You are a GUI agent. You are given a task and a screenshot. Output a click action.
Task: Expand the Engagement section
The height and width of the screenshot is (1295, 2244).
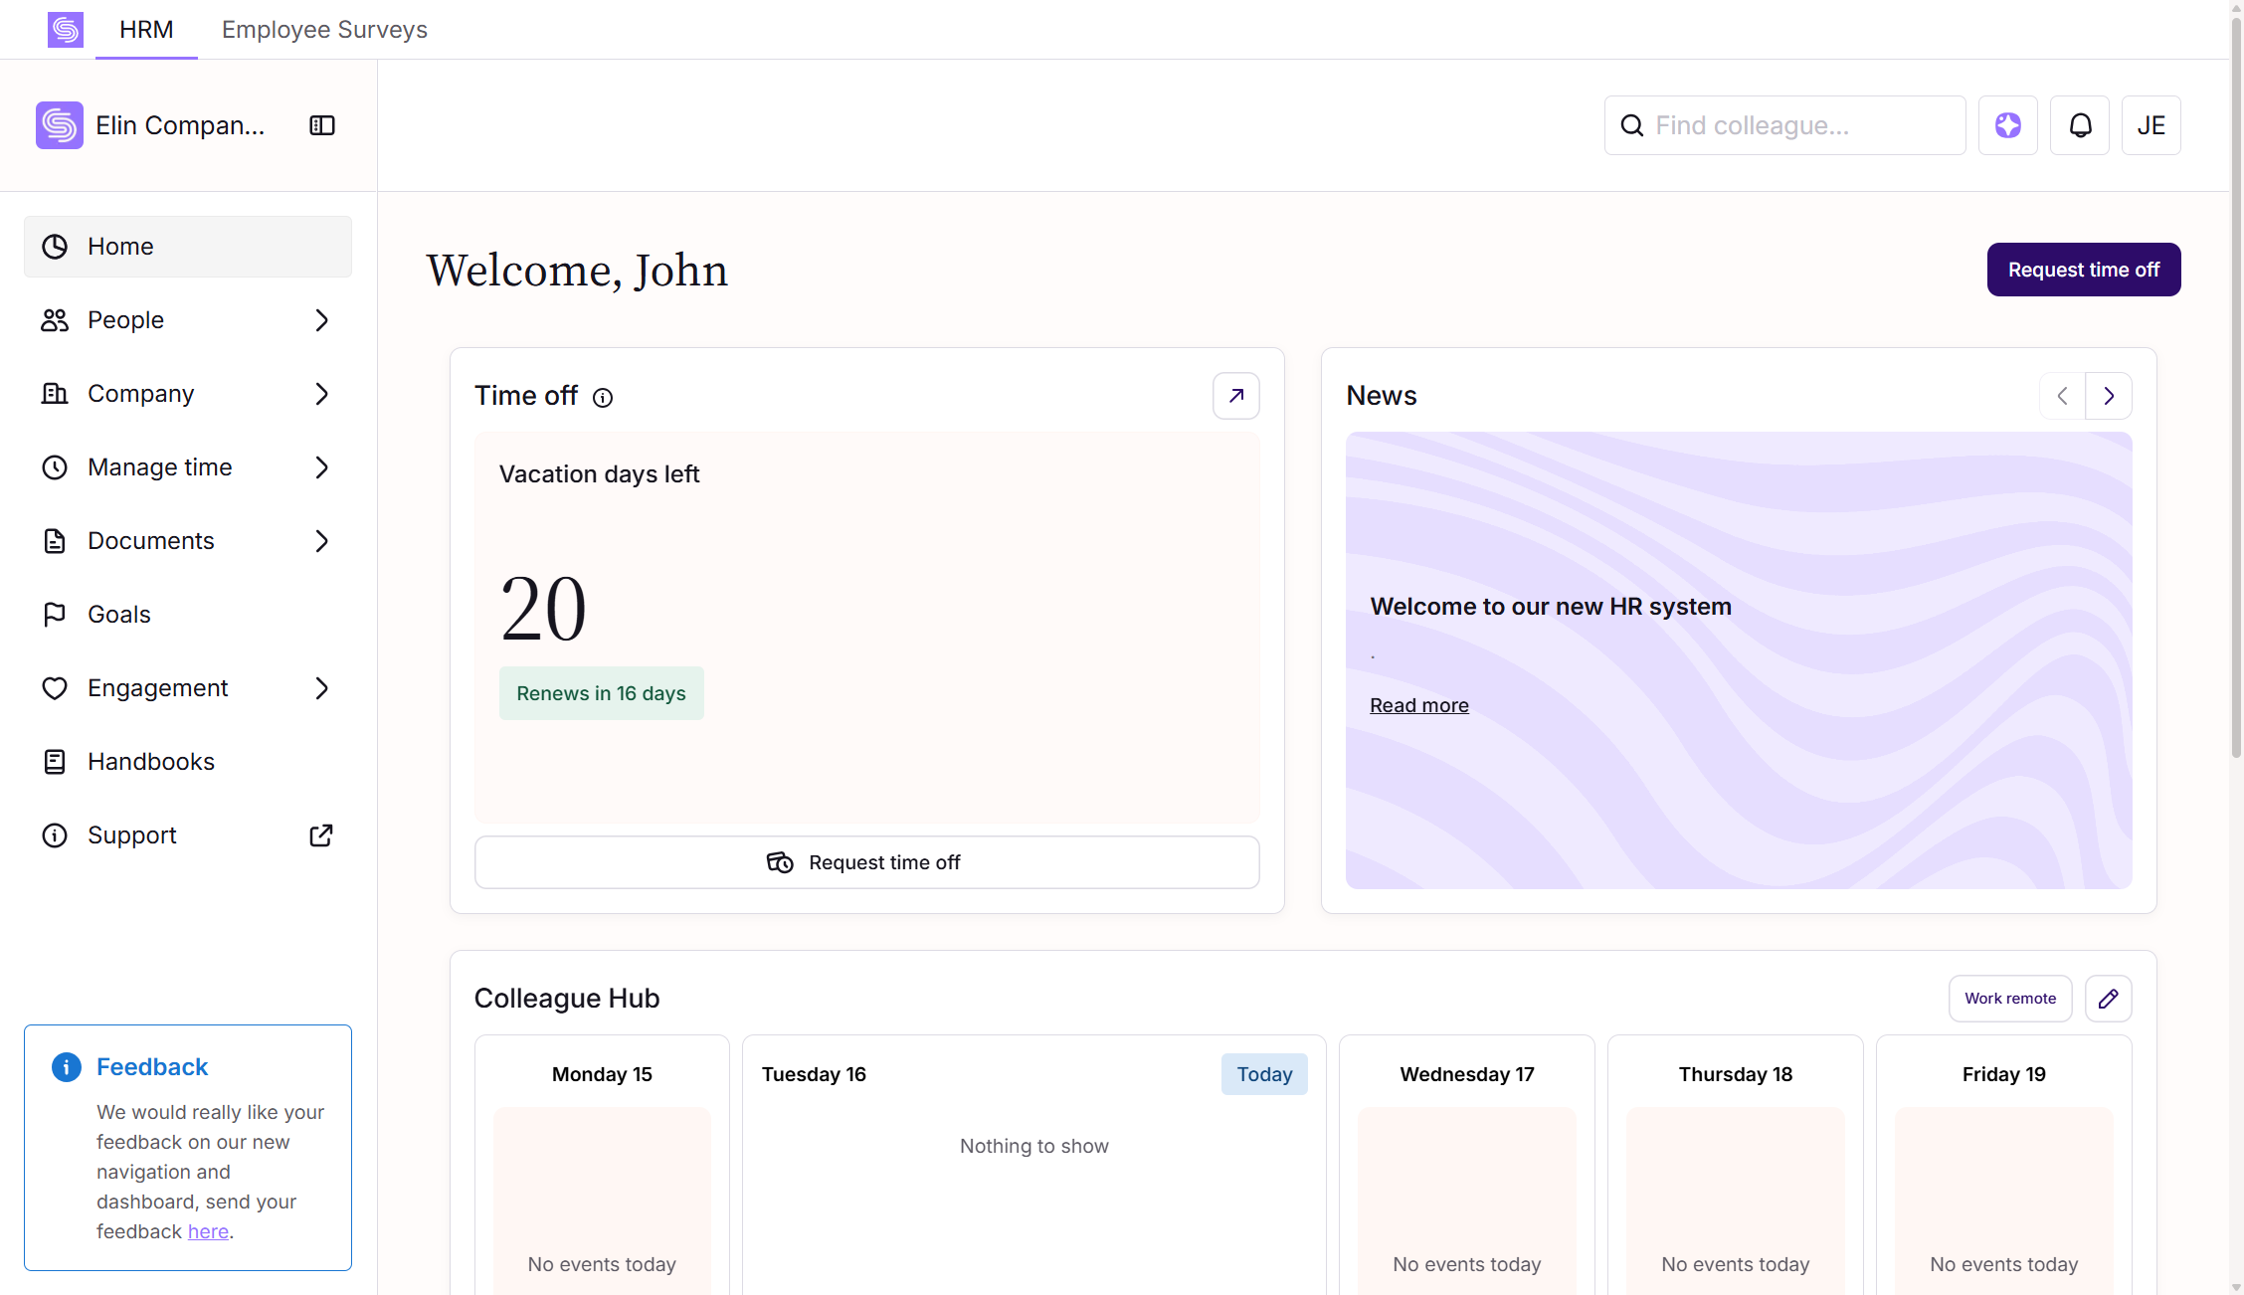[x=321, y=688]
